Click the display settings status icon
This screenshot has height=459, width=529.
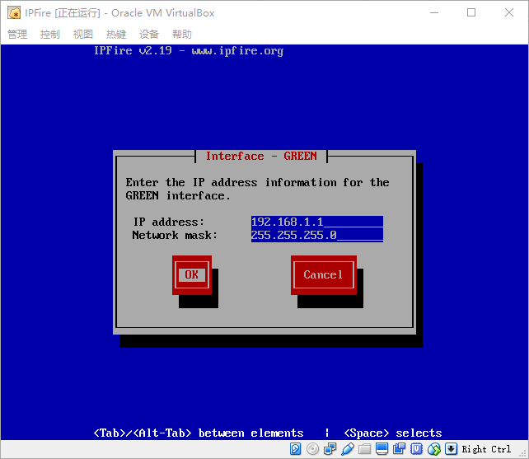[382, 449]
